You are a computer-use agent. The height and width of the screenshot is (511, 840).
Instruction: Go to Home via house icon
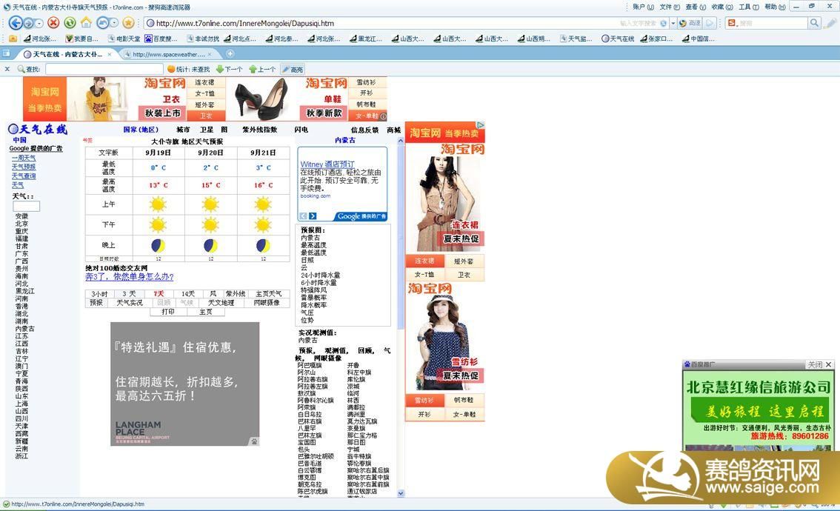pos(86,23)
